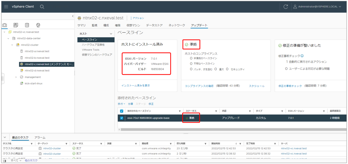Viewport: 348px width, 164px height.
Task: Sort tasks by 開始時刻 arrow
Action: coord(236,143)
